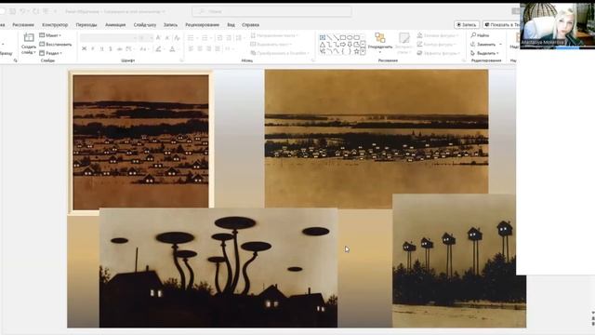Click Заливка фигуры shape fill
This screenshot has width=595, height=335.
click(x=438, y=35)
